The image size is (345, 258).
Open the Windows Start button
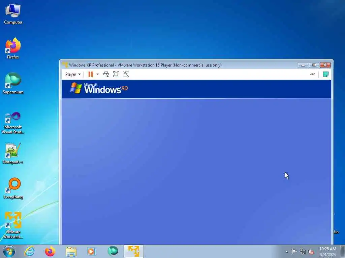click(x=9, y=251)
